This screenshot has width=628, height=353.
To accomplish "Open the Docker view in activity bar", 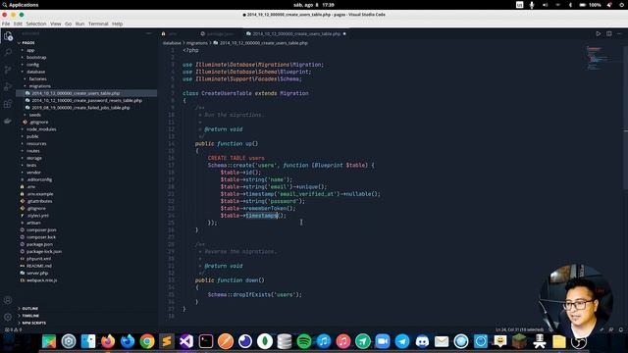I will 8,121.
